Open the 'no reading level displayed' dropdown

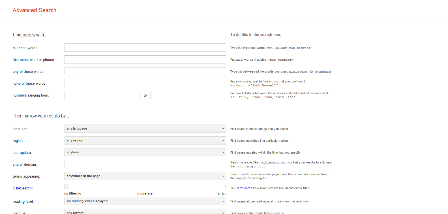[145, 201]
